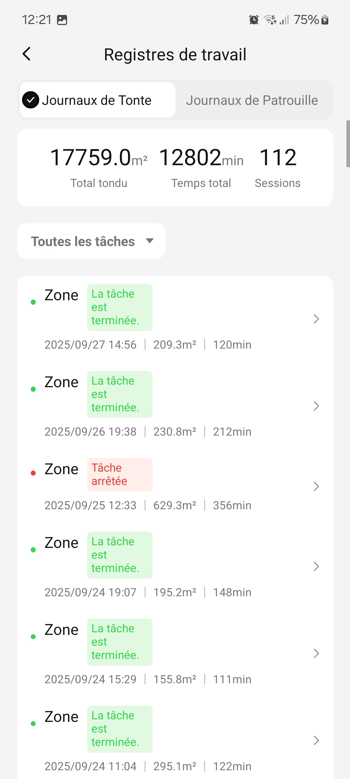This screenshot has width=350, height=779.
Task: Tap the battery charging icon
Action: (x=325, y=20)
